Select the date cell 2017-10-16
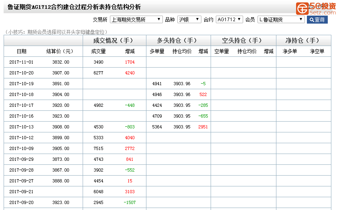 21,116
